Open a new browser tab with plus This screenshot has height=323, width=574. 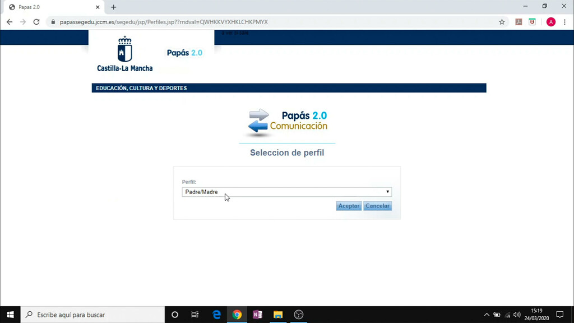(113, 7)
